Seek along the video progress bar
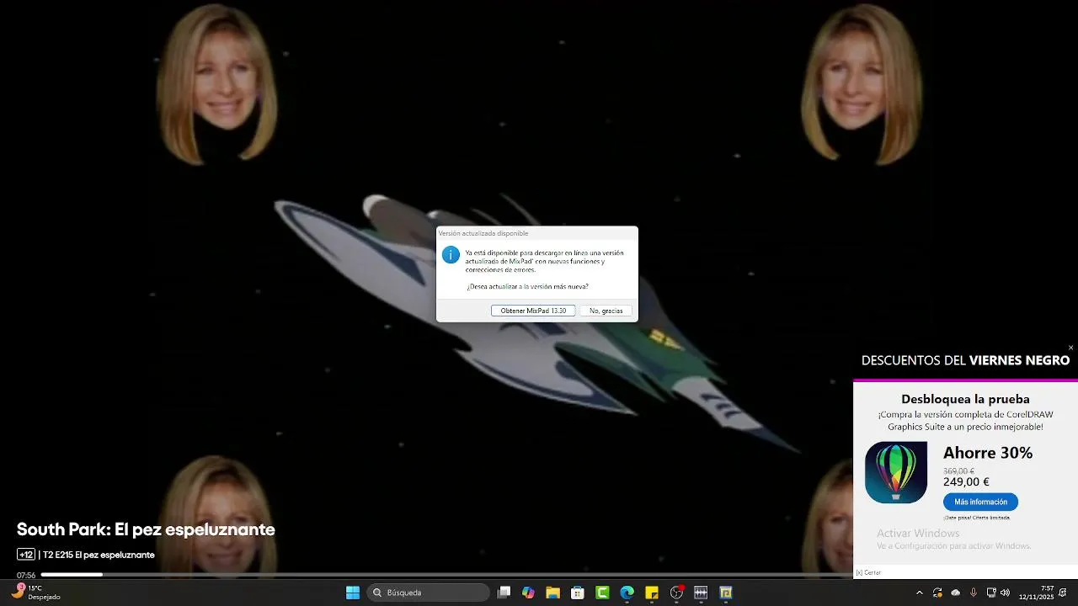 click(x=446, y=575)
